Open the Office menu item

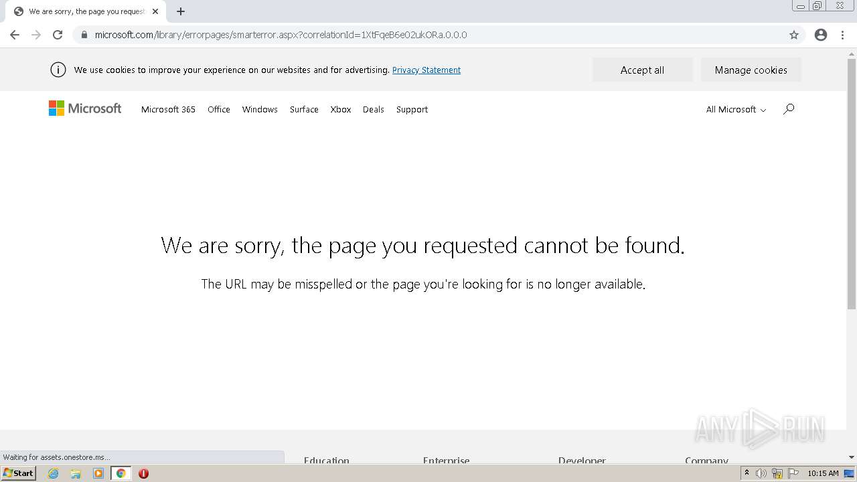(219, 109)
